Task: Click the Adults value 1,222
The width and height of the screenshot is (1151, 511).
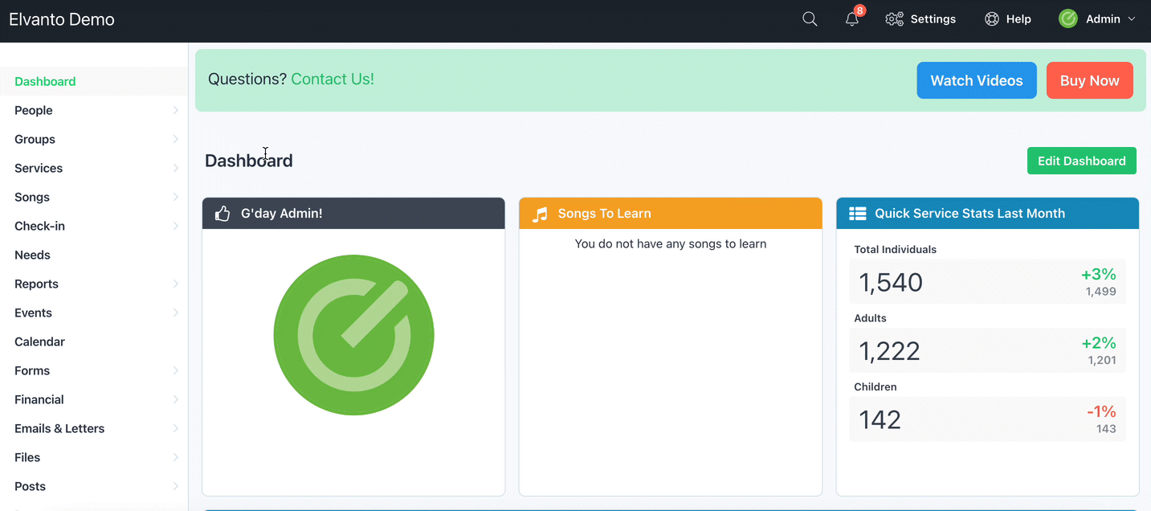Action: coord(889,351)
